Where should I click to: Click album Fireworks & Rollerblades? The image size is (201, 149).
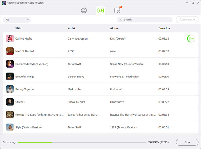point(124,77)
